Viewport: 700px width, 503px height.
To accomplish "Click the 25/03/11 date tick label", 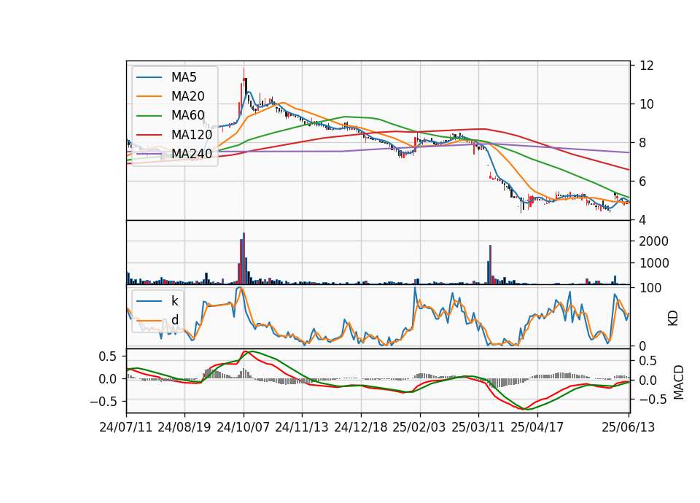I will click(x=478, y=427).
